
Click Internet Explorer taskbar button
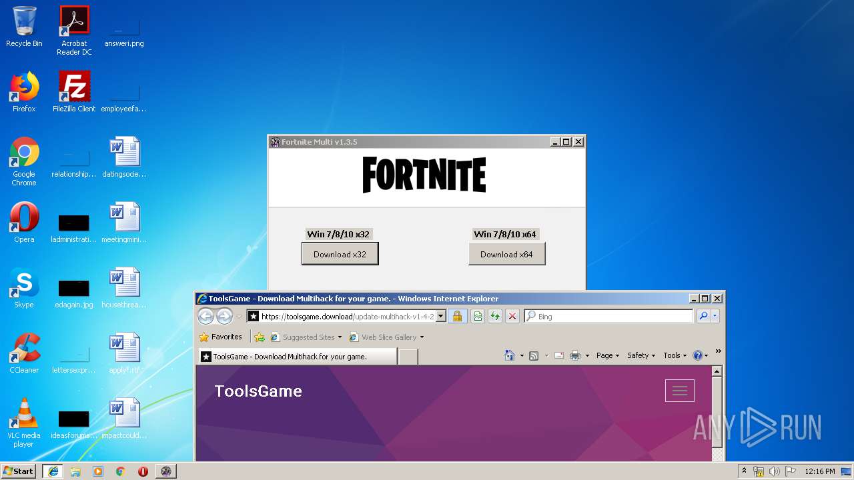tap(53, 471)
